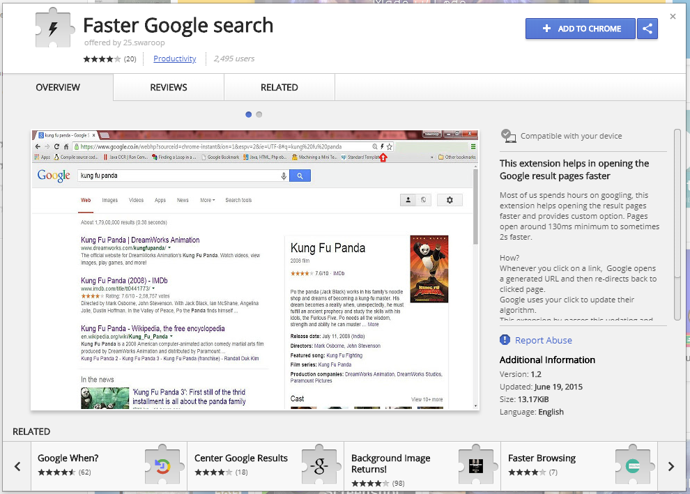The height and width of the screenshot is (494, 690).
Task: Click the left carousel arrow in Related section
Action: pos(17,467)
